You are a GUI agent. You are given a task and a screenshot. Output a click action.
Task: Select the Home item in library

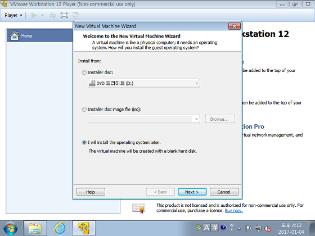(x=40, y=36)
